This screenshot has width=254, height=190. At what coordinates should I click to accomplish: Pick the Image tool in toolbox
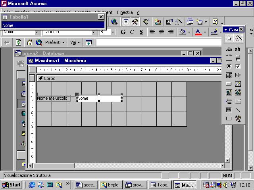tap(238, 84)
